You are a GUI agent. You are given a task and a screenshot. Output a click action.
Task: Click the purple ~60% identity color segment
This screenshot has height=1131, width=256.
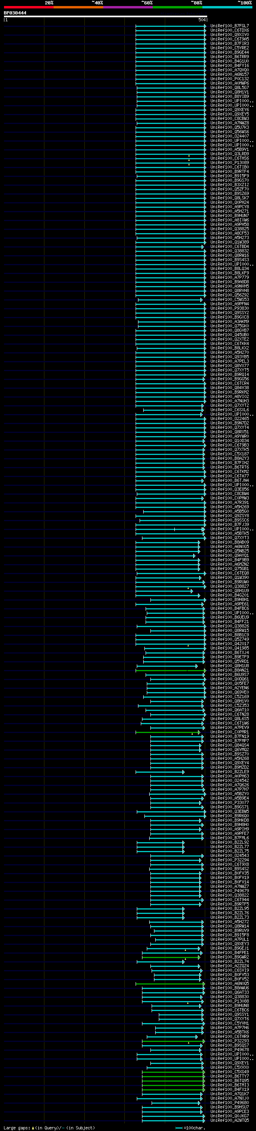128,7
